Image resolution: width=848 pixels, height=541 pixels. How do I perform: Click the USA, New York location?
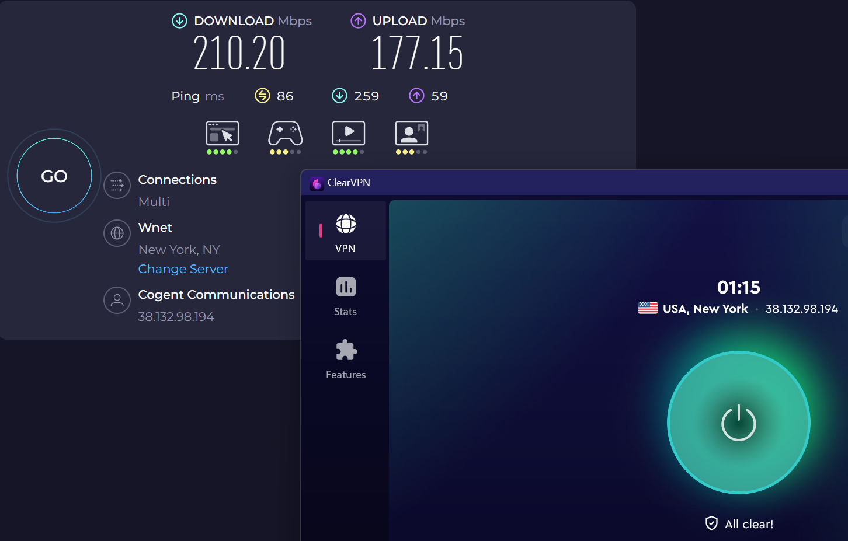coord(704,309)
